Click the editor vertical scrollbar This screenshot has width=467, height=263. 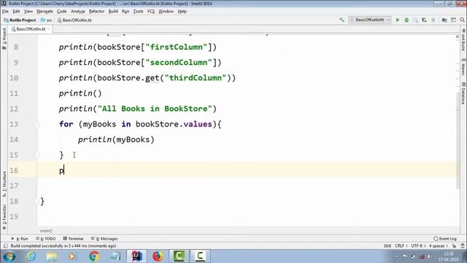[x=458, y=140]
